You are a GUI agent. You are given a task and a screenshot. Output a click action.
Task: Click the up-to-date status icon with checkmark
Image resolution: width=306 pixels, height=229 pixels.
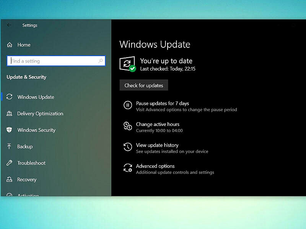128,64
